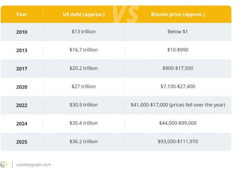Click the $20.2 trillion debt value
This screenshot has height=169, width=238.
[x=83, y=68]
